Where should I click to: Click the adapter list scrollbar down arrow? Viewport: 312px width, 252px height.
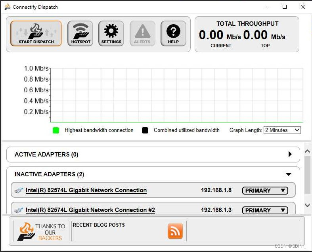click(x=307, y=205)
